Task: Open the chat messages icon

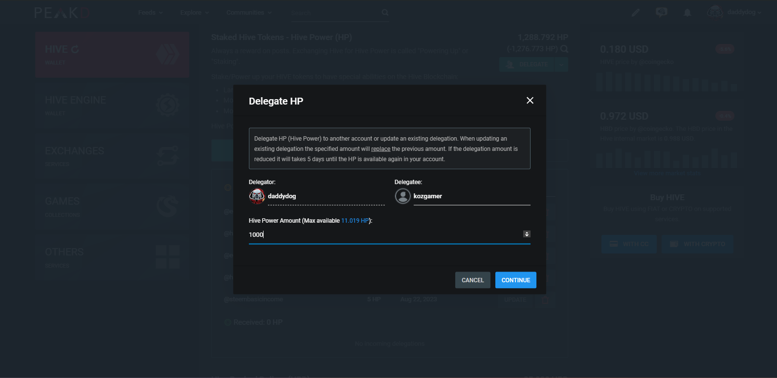Action: coord(661,12)
